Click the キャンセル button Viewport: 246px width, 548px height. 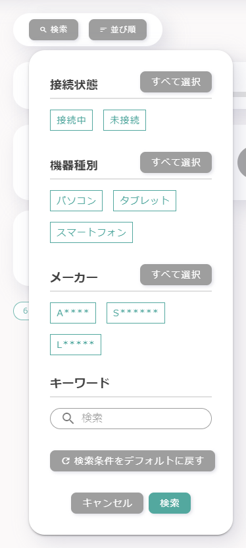(x=107, y=503)
